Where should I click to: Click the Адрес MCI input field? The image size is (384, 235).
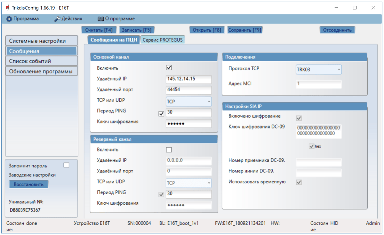tap(318, 84)
